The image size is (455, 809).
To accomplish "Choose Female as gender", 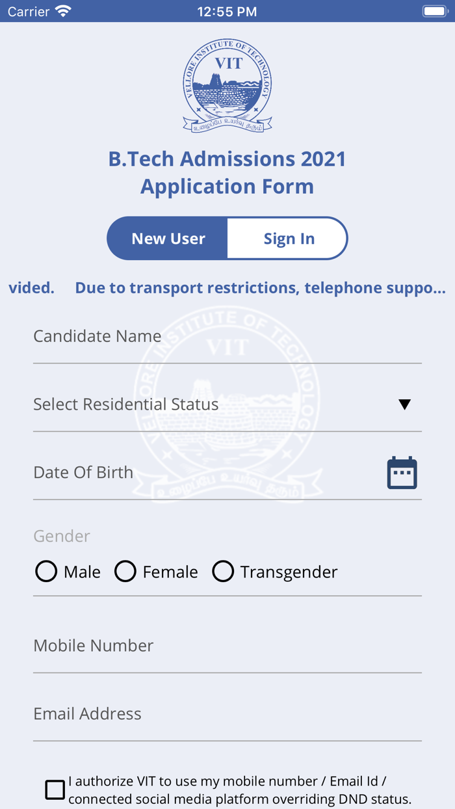I will (125, 572).
